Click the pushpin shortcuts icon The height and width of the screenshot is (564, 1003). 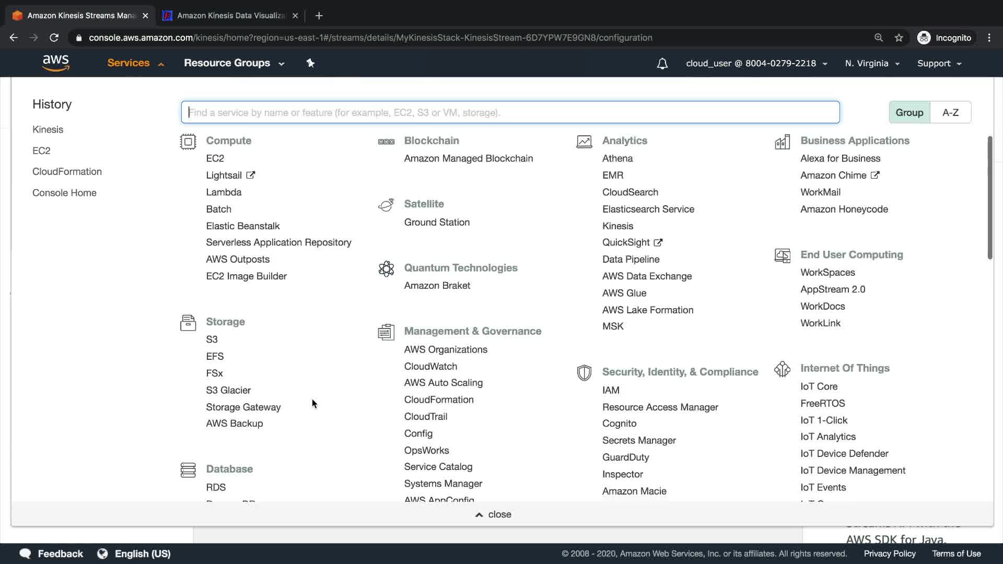coord(310,63)
